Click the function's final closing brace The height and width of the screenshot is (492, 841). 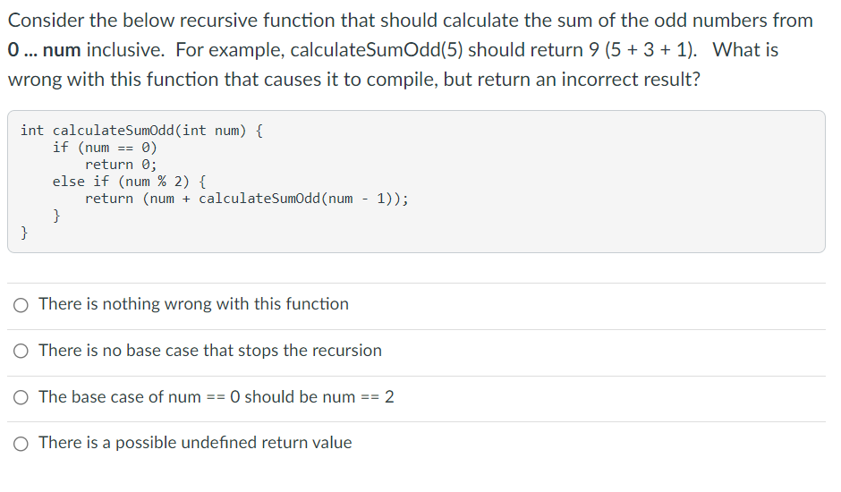tap(24, 233)
